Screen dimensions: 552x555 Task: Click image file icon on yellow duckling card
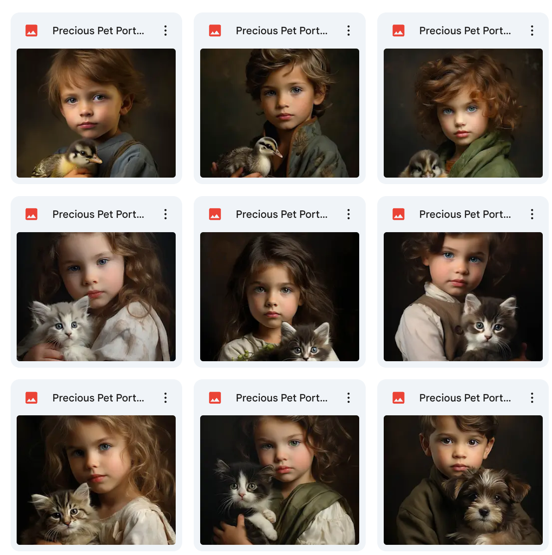(31, 31)
